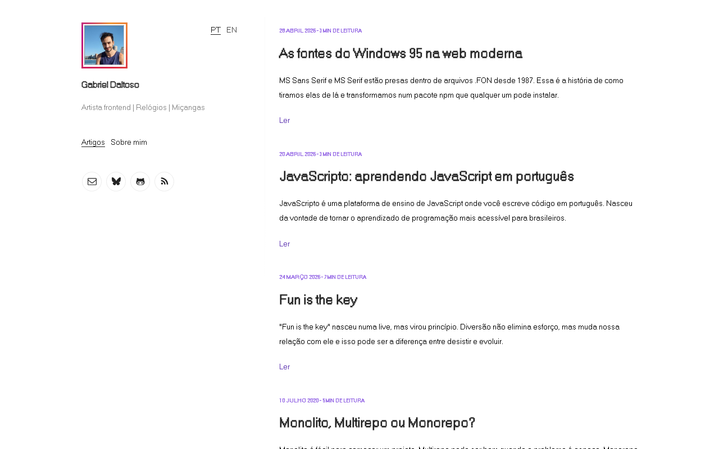Click the 28 Abril 2026 post date

tap(298, 31)
